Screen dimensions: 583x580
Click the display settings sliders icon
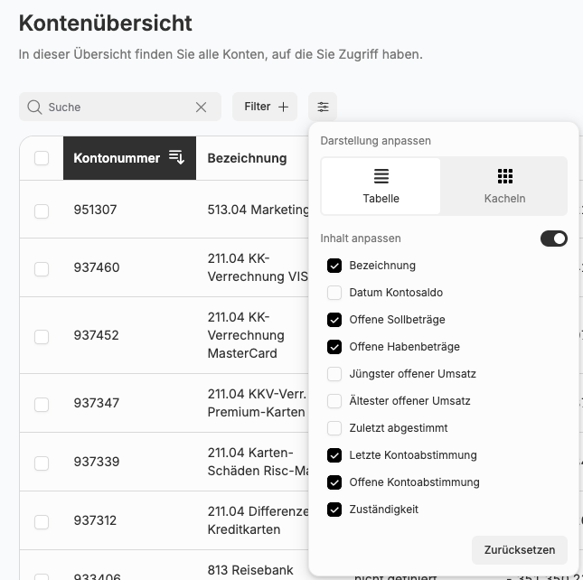(323, 107)
